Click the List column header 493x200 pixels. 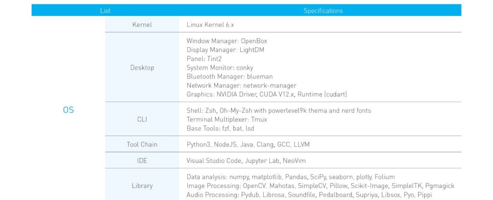tap(105, 11)
